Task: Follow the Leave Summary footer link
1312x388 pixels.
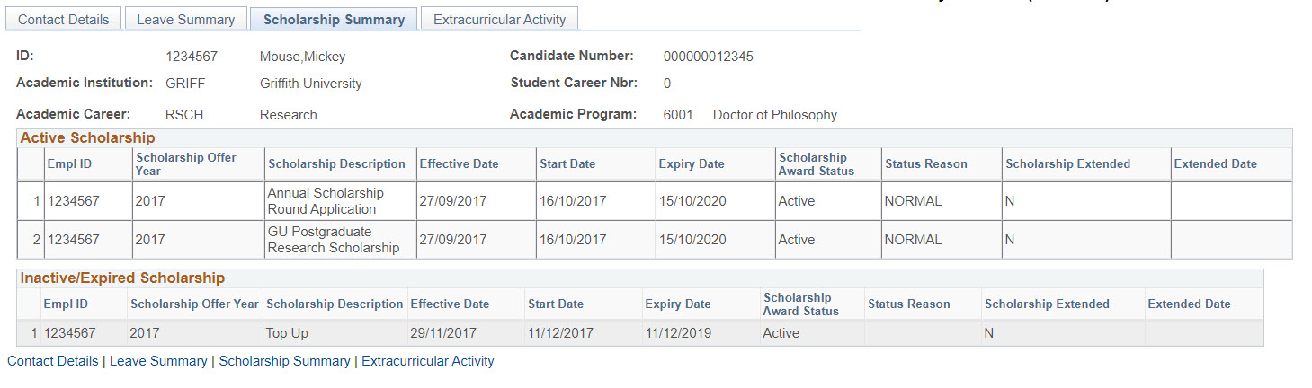Action: click(x=158, y=361)
